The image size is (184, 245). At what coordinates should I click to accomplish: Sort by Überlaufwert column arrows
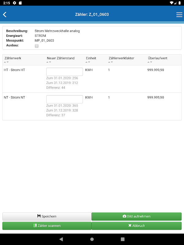click(150, 62)
